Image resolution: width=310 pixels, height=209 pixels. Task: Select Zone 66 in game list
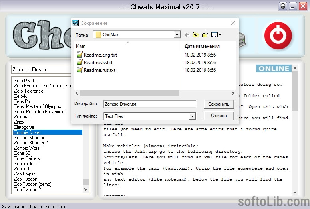[x=22, y=153]
